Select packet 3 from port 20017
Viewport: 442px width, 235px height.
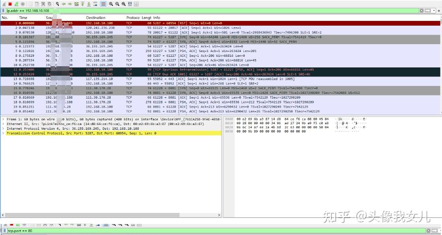pyautogui.click(x=221, y=32)
